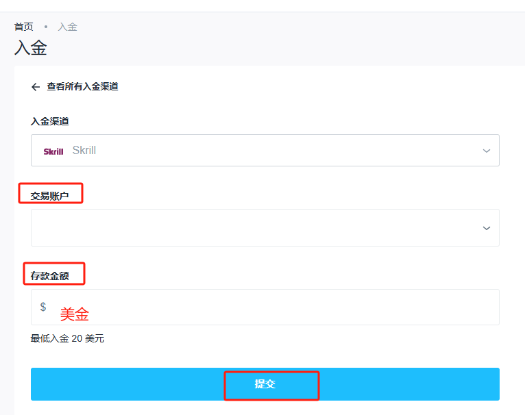Screen dimensions: 525x415
Task: Click the dollar sign in amount field
Action: click(43, 307)
